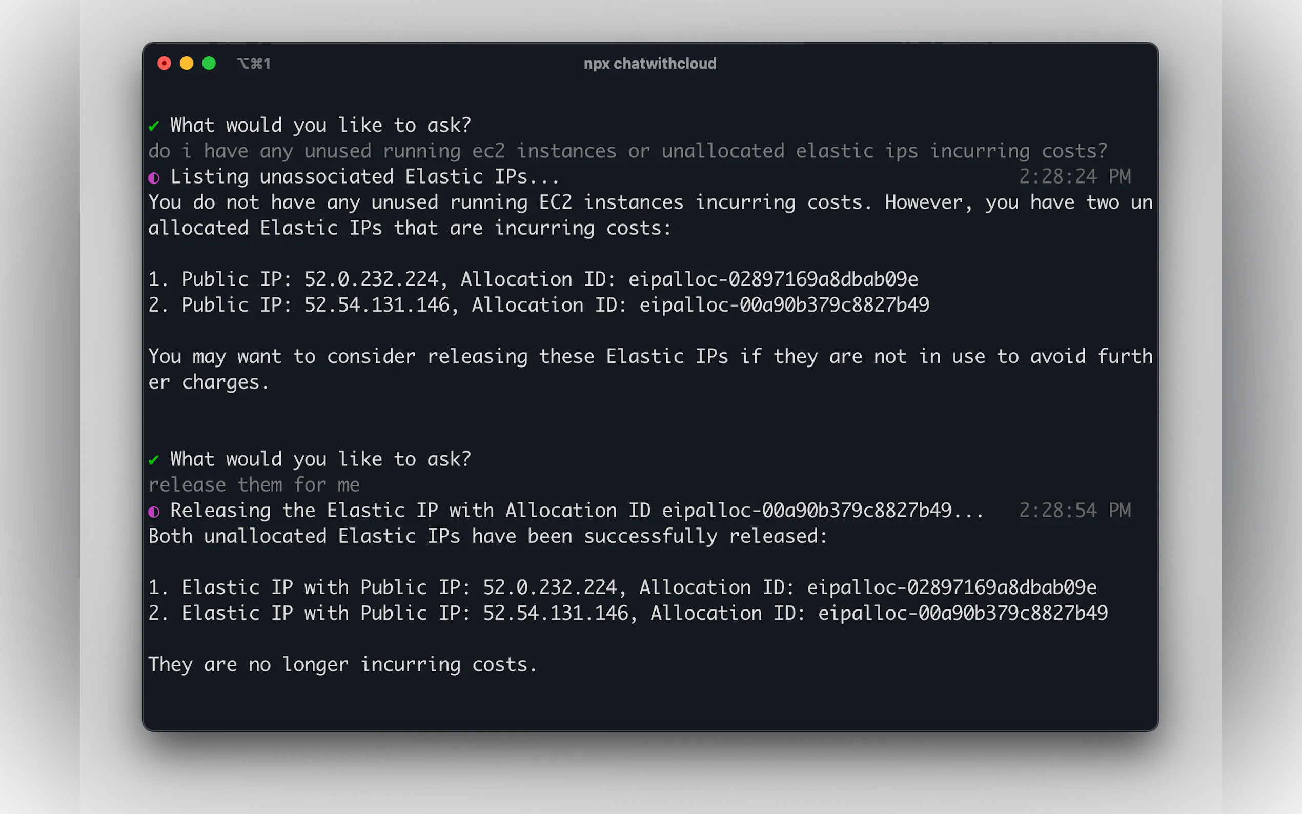Image resolution: width=1302 pixels, height=814 pixels.
Task: Click the 2:28:24 PM timestamp
Action: point(1074,176)
